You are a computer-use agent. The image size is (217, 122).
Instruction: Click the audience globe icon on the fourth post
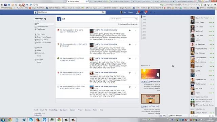130,73
